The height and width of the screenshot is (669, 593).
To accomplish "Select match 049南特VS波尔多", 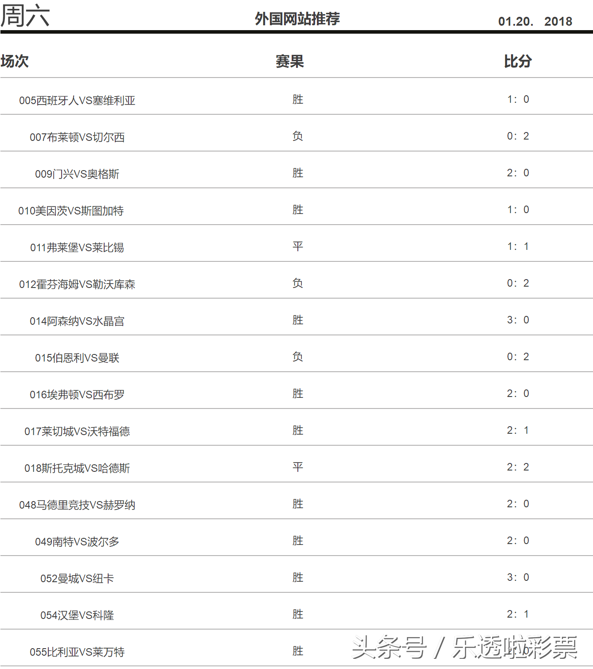I will click(x=77, y=542).
